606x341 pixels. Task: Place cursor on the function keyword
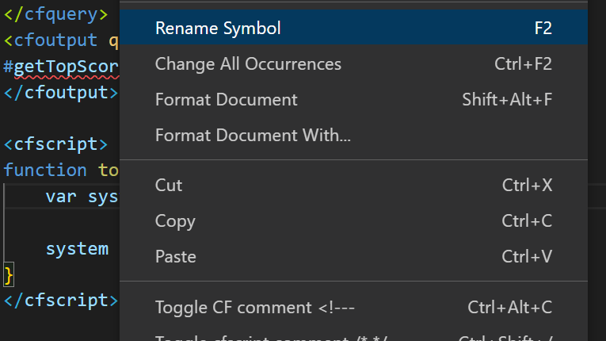(45, 170)
